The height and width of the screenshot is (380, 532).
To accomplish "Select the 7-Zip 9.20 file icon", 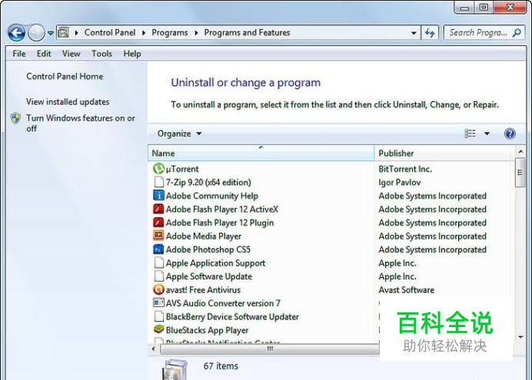I will point(159,182).
